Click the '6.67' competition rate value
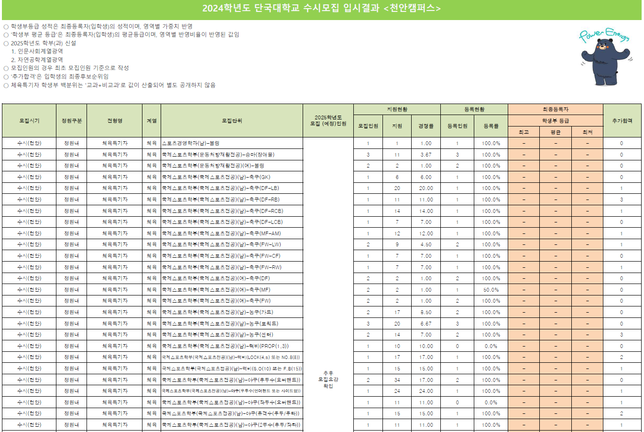The height and width of the screenshot is (432, 644). tap(426, 324)
